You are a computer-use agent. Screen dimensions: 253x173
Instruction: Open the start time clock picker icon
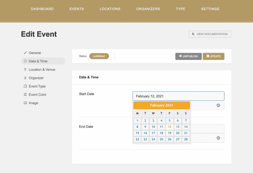coord(218,105)
